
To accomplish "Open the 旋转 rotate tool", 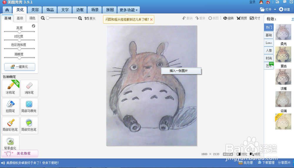I will point(228,18).
